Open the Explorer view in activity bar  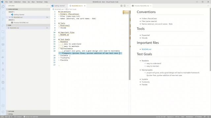pyautogui.click(x=3, y=7)
